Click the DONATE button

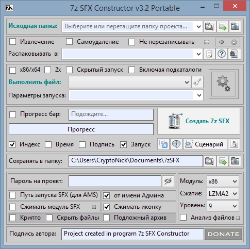click(223, 234)
